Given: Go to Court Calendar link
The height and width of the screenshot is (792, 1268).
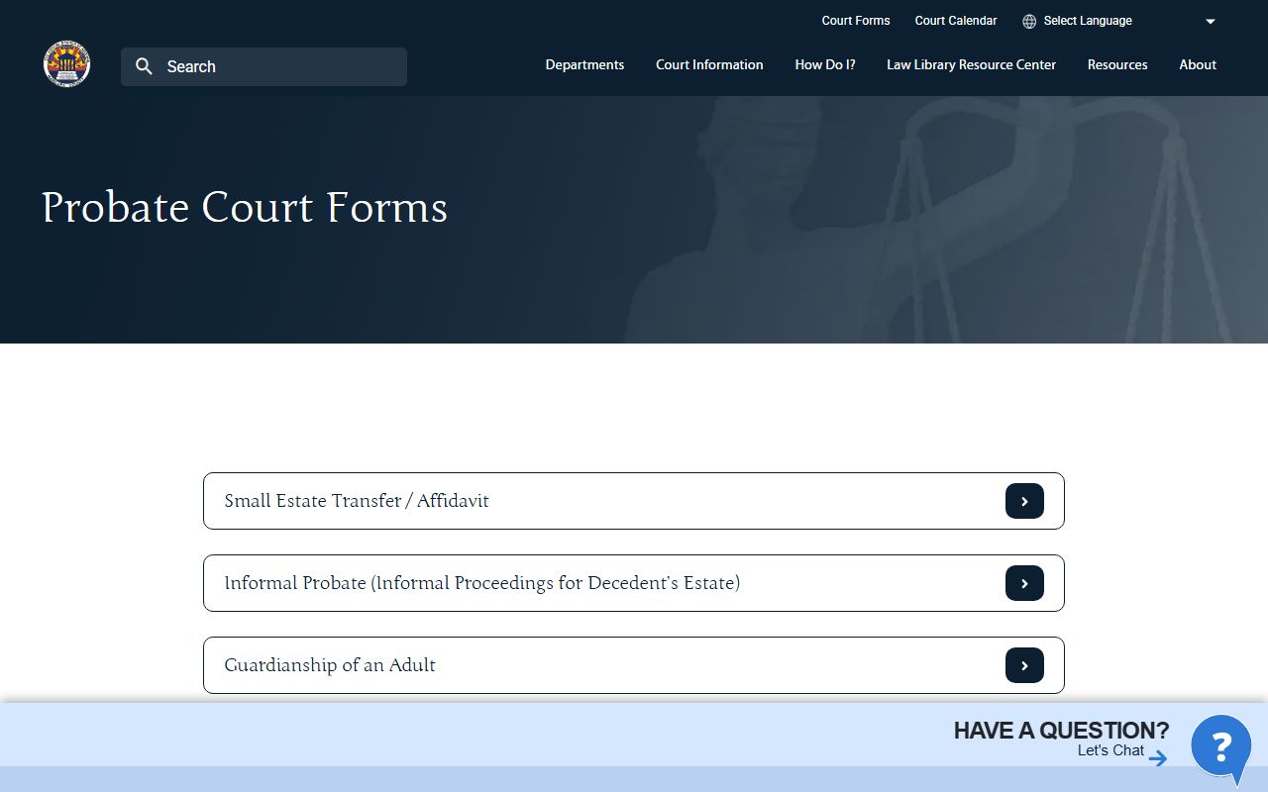Looking at the screenshot, I should [956, 21].
